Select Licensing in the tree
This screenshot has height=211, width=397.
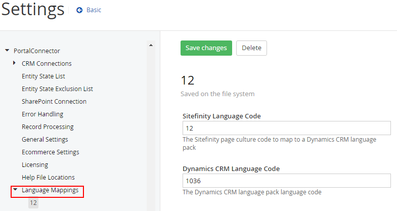point(35,165)
